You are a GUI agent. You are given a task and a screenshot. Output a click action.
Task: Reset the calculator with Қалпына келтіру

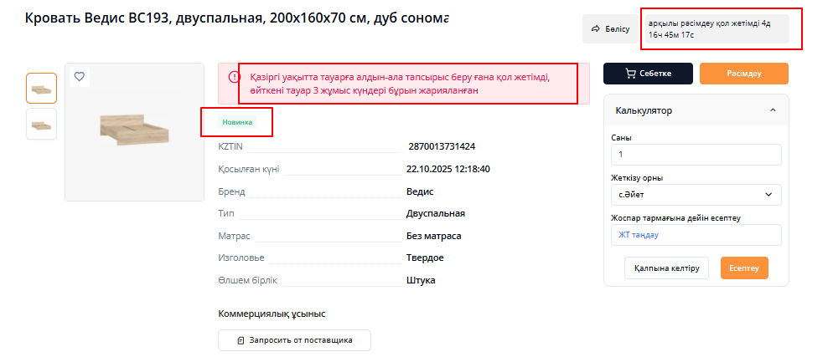pos(666,268)
